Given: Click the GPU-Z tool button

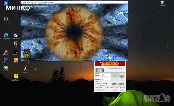Looking at the screenshot, I should (98, 84).
